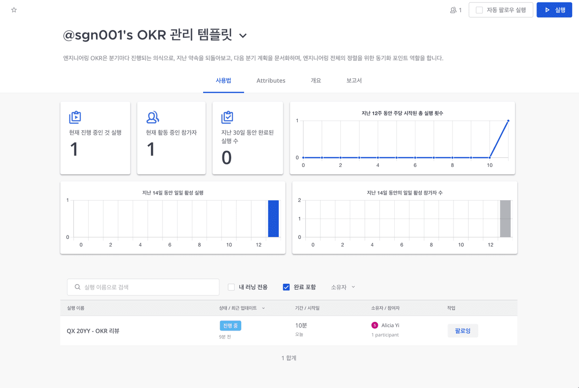Click the 진행 중 status badge
The width and height of the screenshot is (579, 388).
(x=230, y=326)
